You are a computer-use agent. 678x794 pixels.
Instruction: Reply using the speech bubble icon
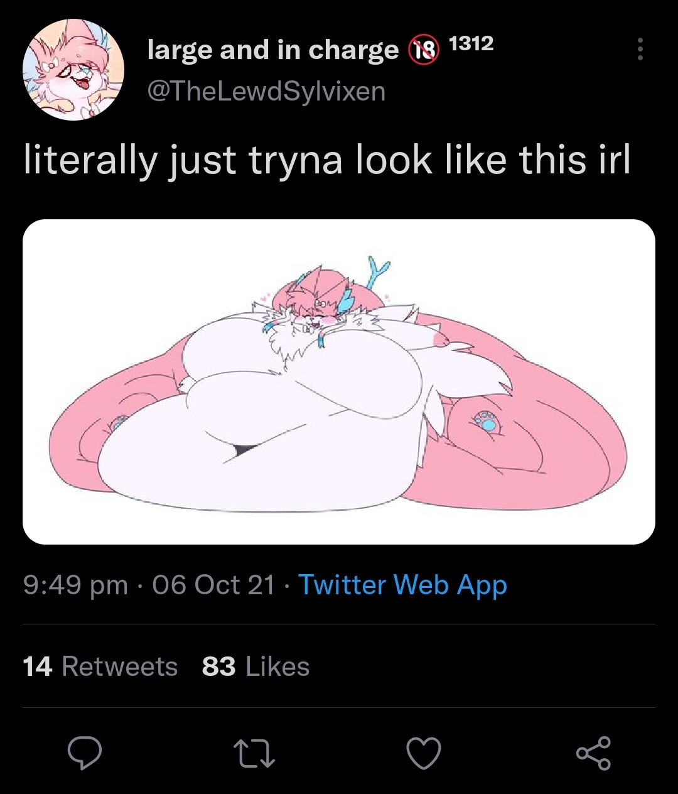click(85, 753)
